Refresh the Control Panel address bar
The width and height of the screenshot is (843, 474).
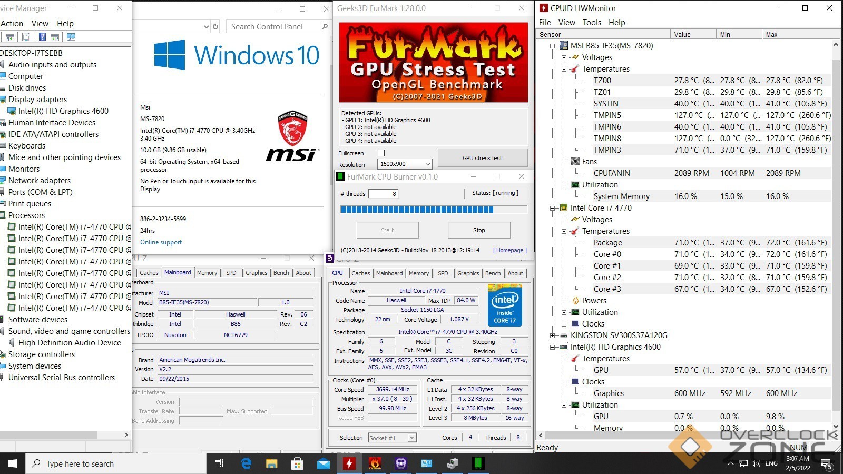215,27
